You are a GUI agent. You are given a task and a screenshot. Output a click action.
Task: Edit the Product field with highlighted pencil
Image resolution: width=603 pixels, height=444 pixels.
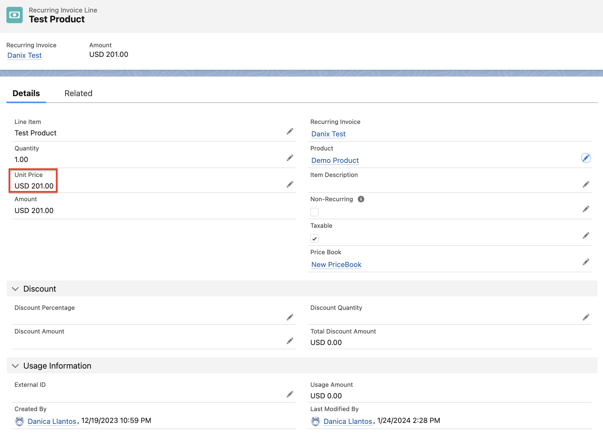pos(586,158)
